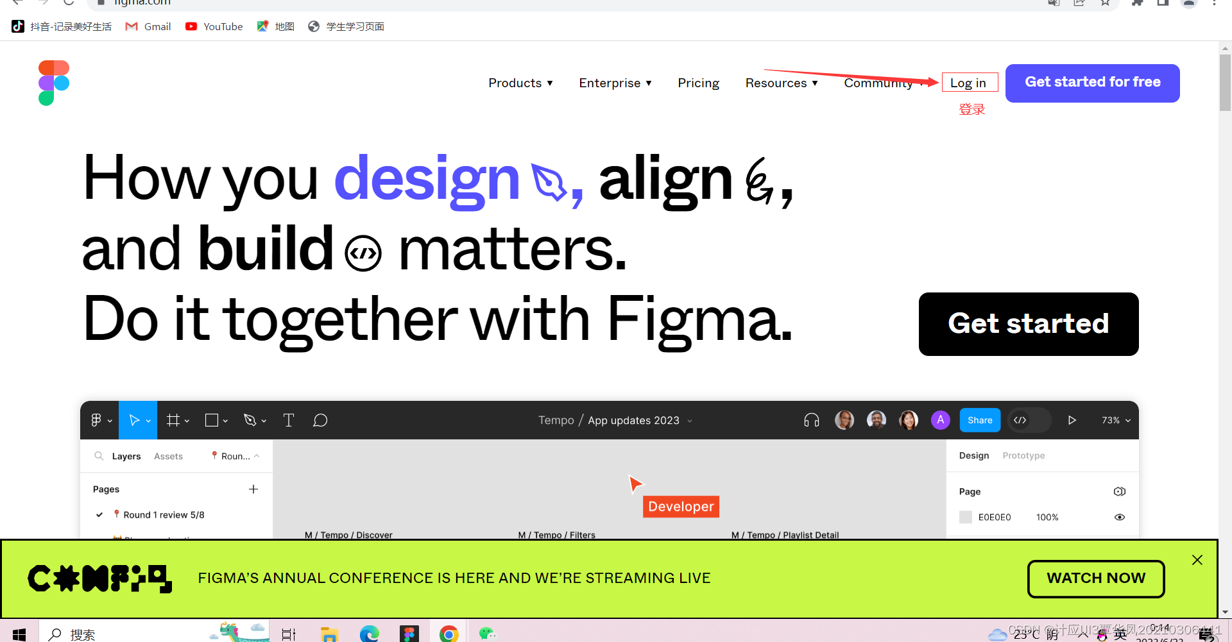
Task: Click the blue Share button
Action: coord(980,420)
